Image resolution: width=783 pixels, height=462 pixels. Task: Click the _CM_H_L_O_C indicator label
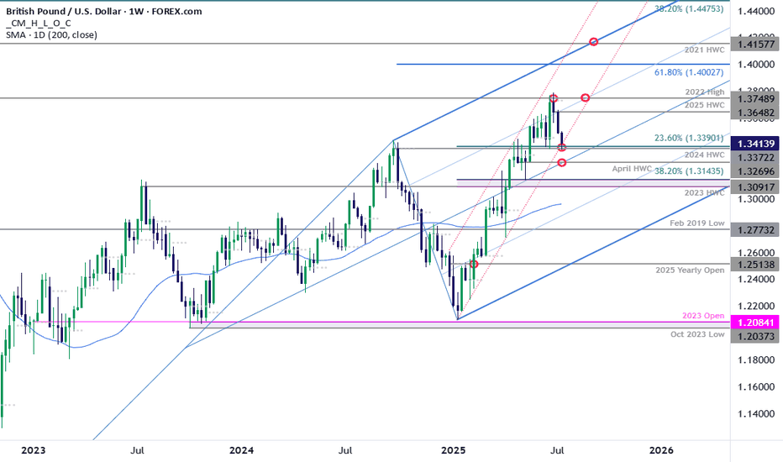42,23
